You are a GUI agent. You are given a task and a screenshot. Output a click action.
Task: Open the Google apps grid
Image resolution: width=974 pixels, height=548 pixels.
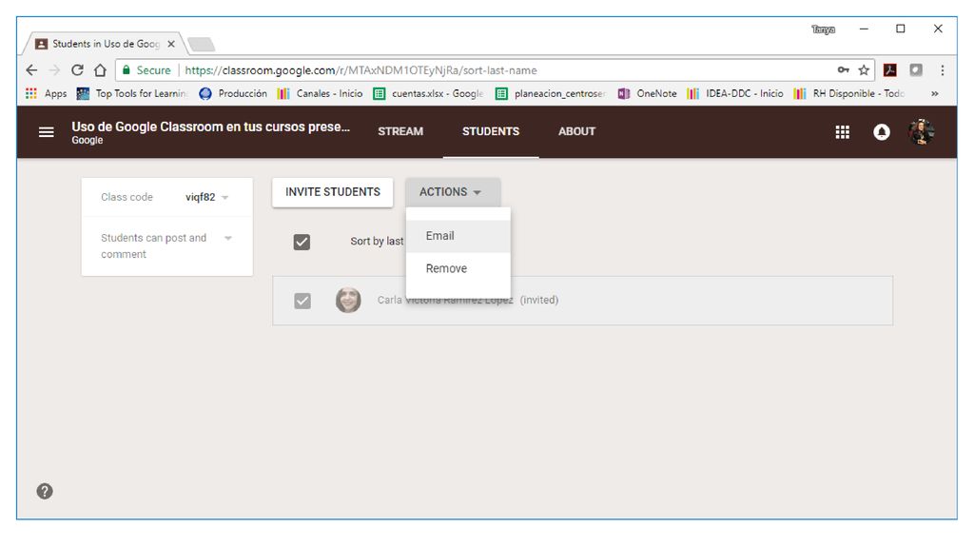coord(843,131)
